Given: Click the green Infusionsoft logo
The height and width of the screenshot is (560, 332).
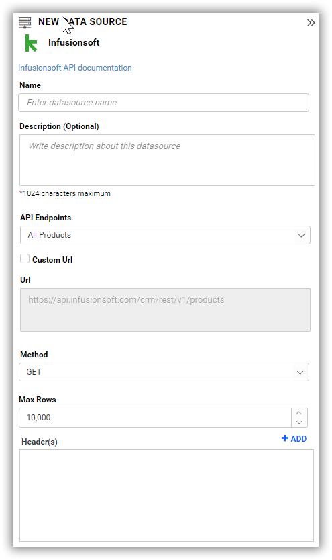Looking at the screenshot, I should [31, 43].
